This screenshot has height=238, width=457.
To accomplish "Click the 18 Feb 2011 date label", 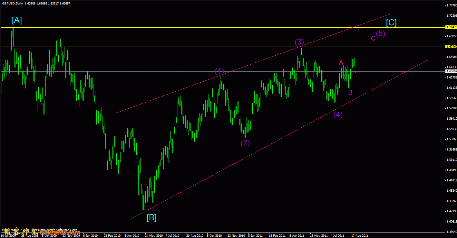I will coord(277,235).
